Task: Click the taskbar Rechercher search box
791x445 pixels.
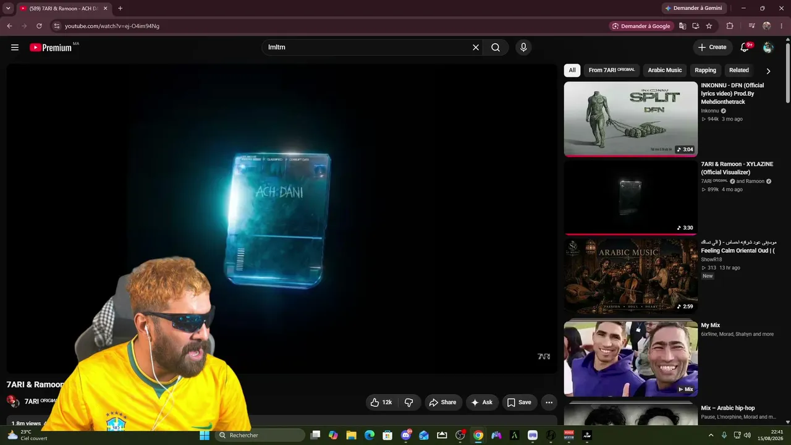Action: tap(260, 435)
